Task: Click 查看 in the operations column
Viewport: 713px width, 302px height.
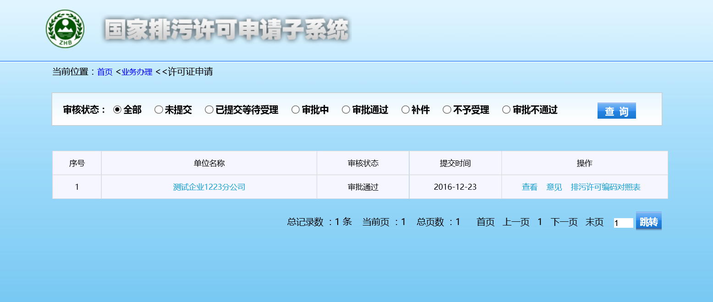Action: 529,187
